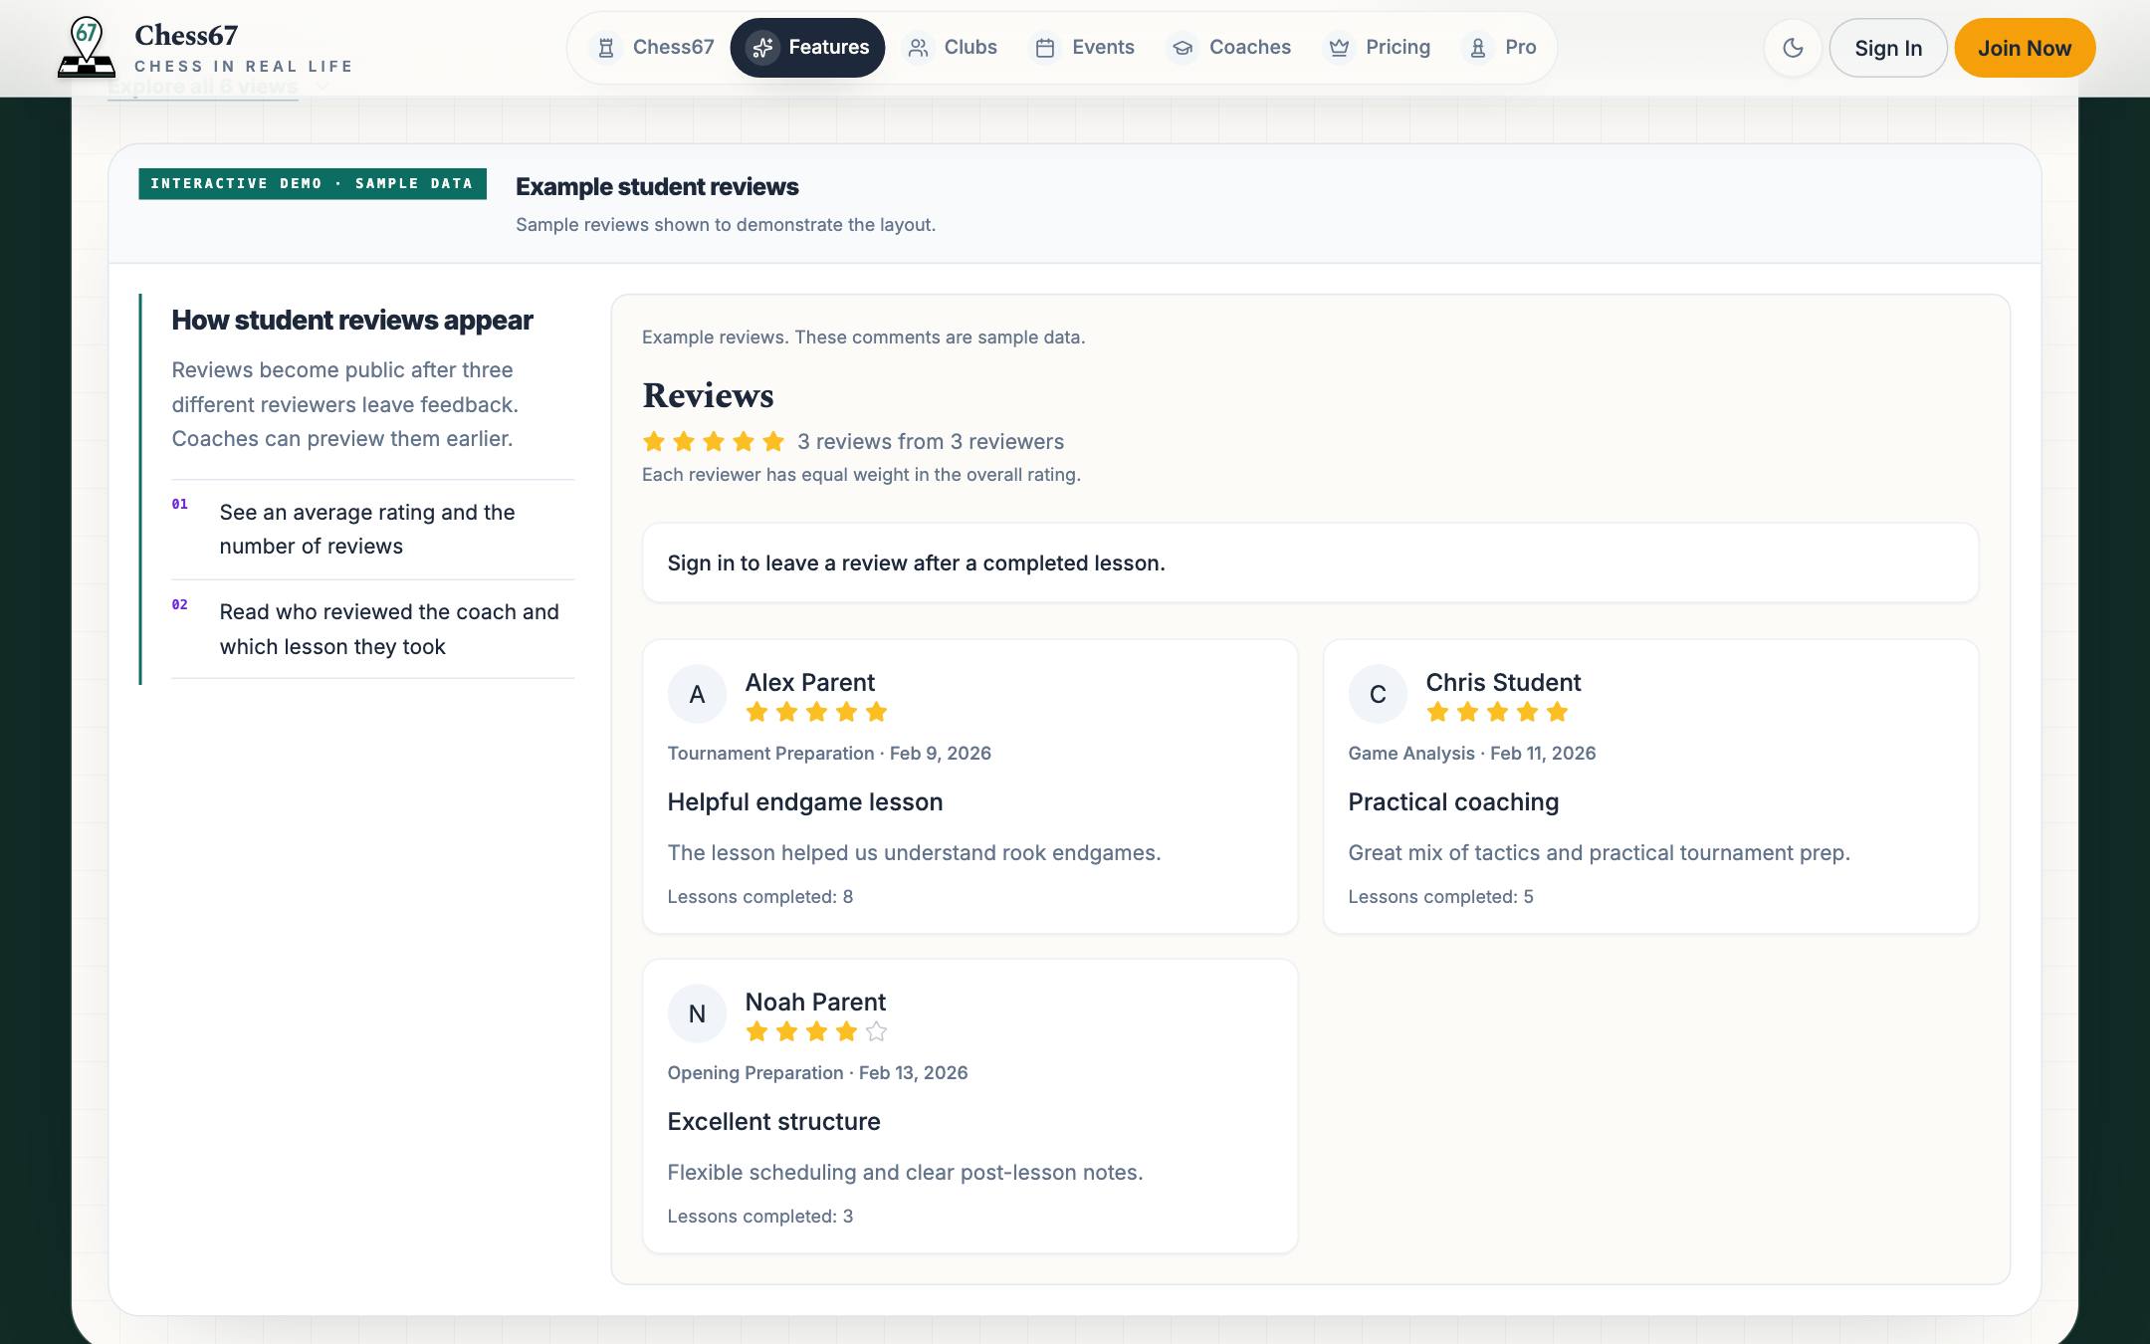Click the overall five-star rating
This screenshot has width=2150, height=1344.
pyautogui.click(x=714, y=441)
